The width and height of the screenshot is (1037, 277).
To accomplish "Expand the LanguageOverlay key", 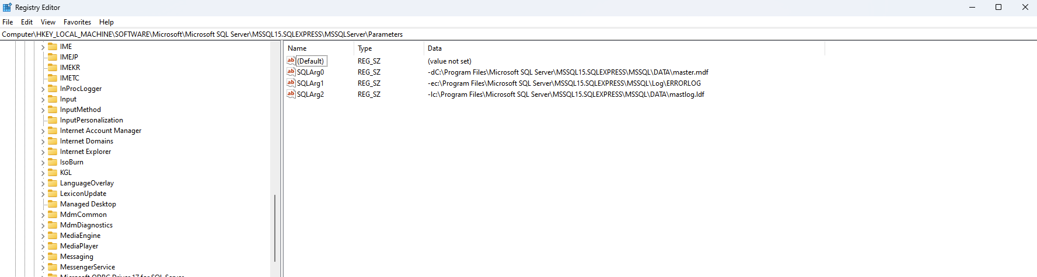I will 43,183.
